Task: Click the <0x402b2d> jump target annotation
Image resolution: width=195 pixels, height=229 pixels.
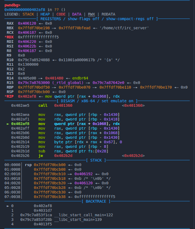Action: tap(133, 156)
